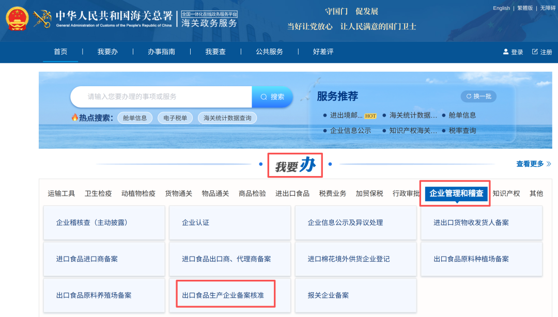Select the 动植物检疫 category tab
This screenshot has height=317, width=558.
[138, 193]
